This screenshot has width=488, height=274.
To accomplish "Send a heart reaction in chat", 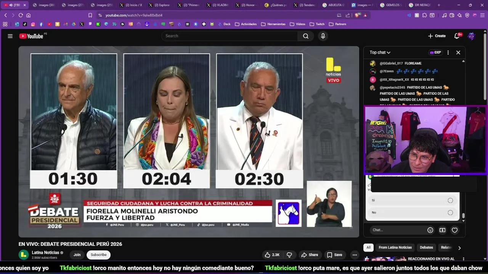I will point(454,230).
